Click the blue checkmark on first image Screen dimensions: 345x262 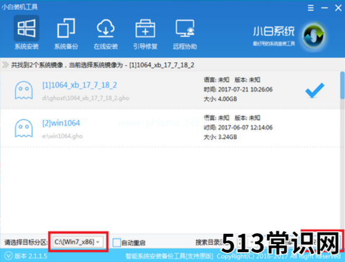click(x=315, y=90)
